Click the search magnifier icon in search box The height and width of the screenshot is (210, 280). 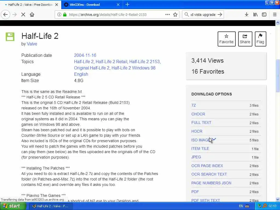tap(186, 14)
